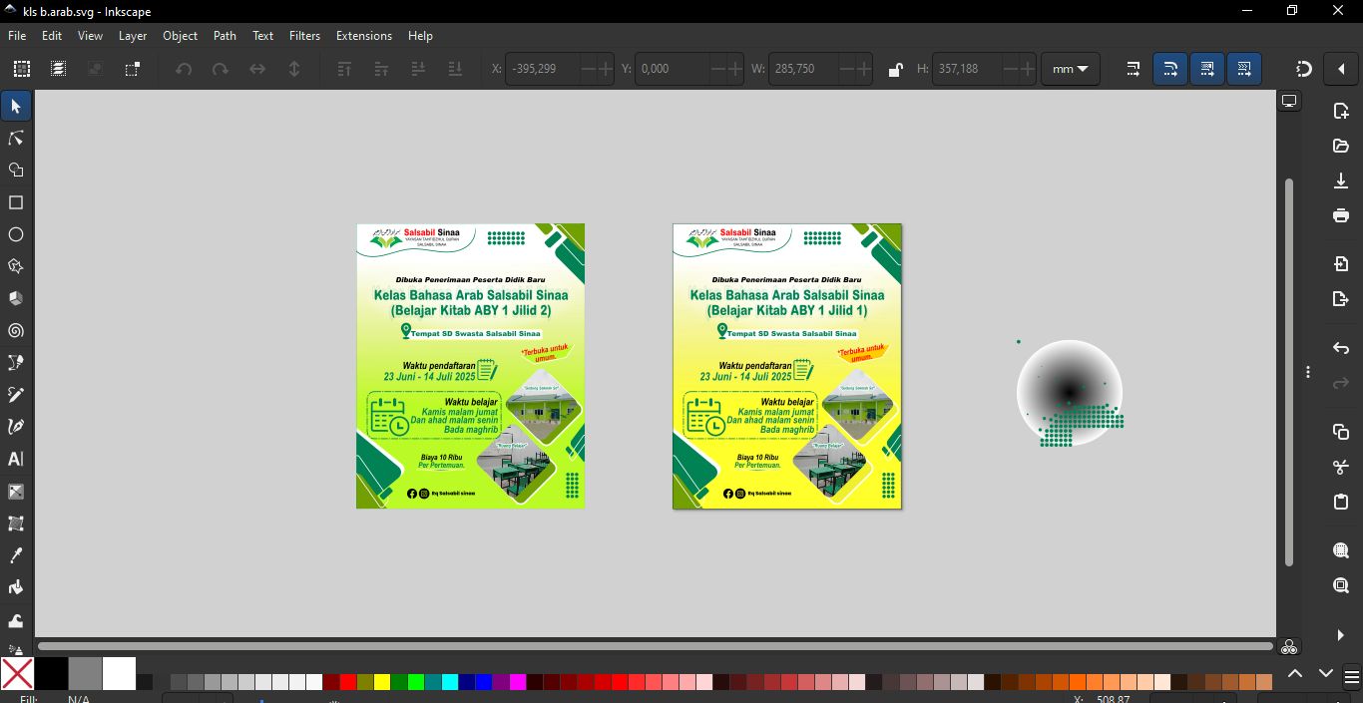
Task: Open the Filters menu
Action: (x=305, y=35)
